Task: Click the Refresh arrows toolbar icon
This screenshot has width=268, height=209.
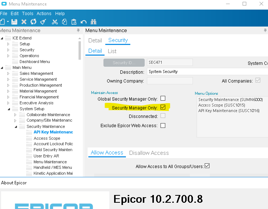Action: pyautogui.click(x=33, y=22)
